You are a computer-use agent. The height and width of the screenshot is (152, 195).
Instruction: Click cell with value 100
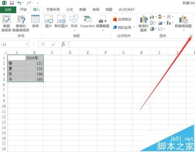[34, 74]
